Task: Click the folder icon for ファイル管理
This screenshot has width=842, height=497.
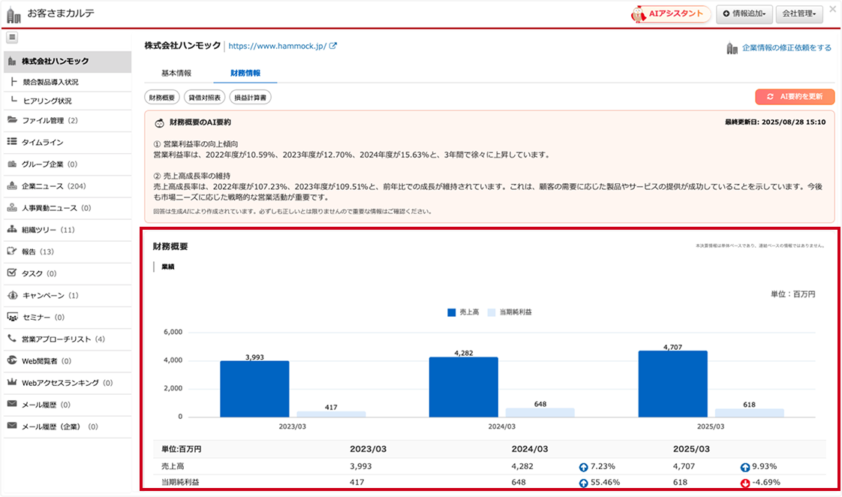Action: click(x=12, y=120)
